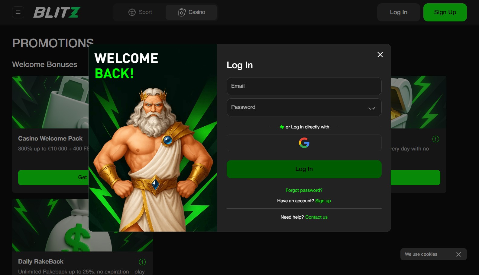Open the Casino Welcome Pack promotion image
The width and height of the screenshot is (479, 275).
[x=50, y=102]
